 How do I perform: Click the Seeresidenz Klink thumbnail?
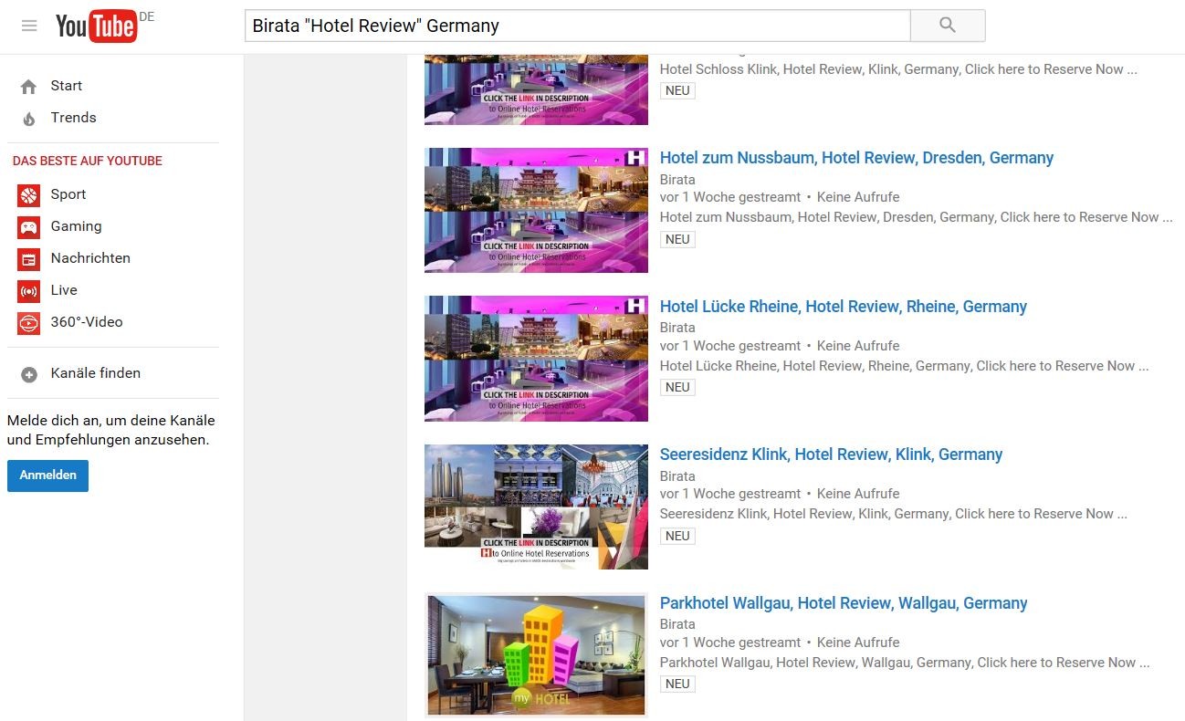pos(536,507)
